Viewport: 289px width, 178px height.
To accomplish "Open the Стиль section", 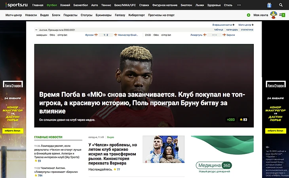I will [x=228, y=5].
